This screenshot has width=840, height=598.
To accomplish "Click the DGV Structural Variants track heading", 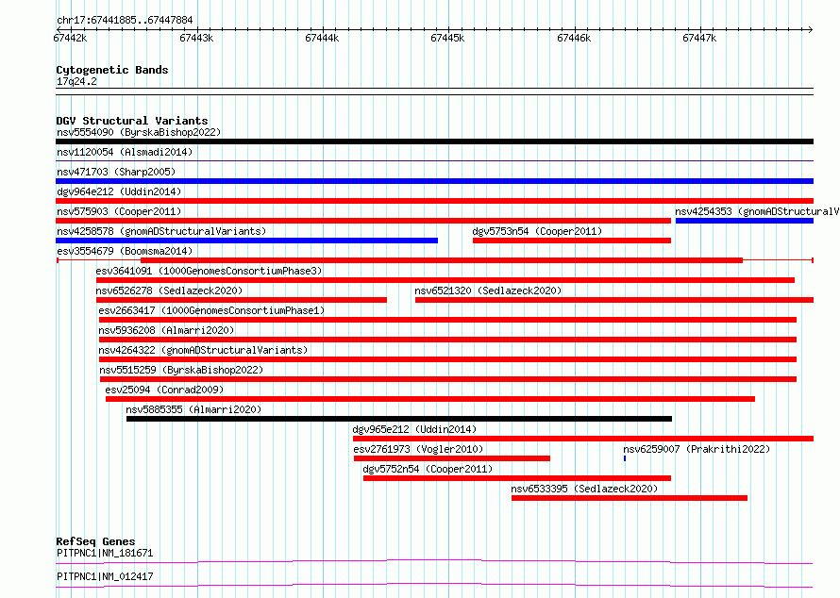I will 132,121.
